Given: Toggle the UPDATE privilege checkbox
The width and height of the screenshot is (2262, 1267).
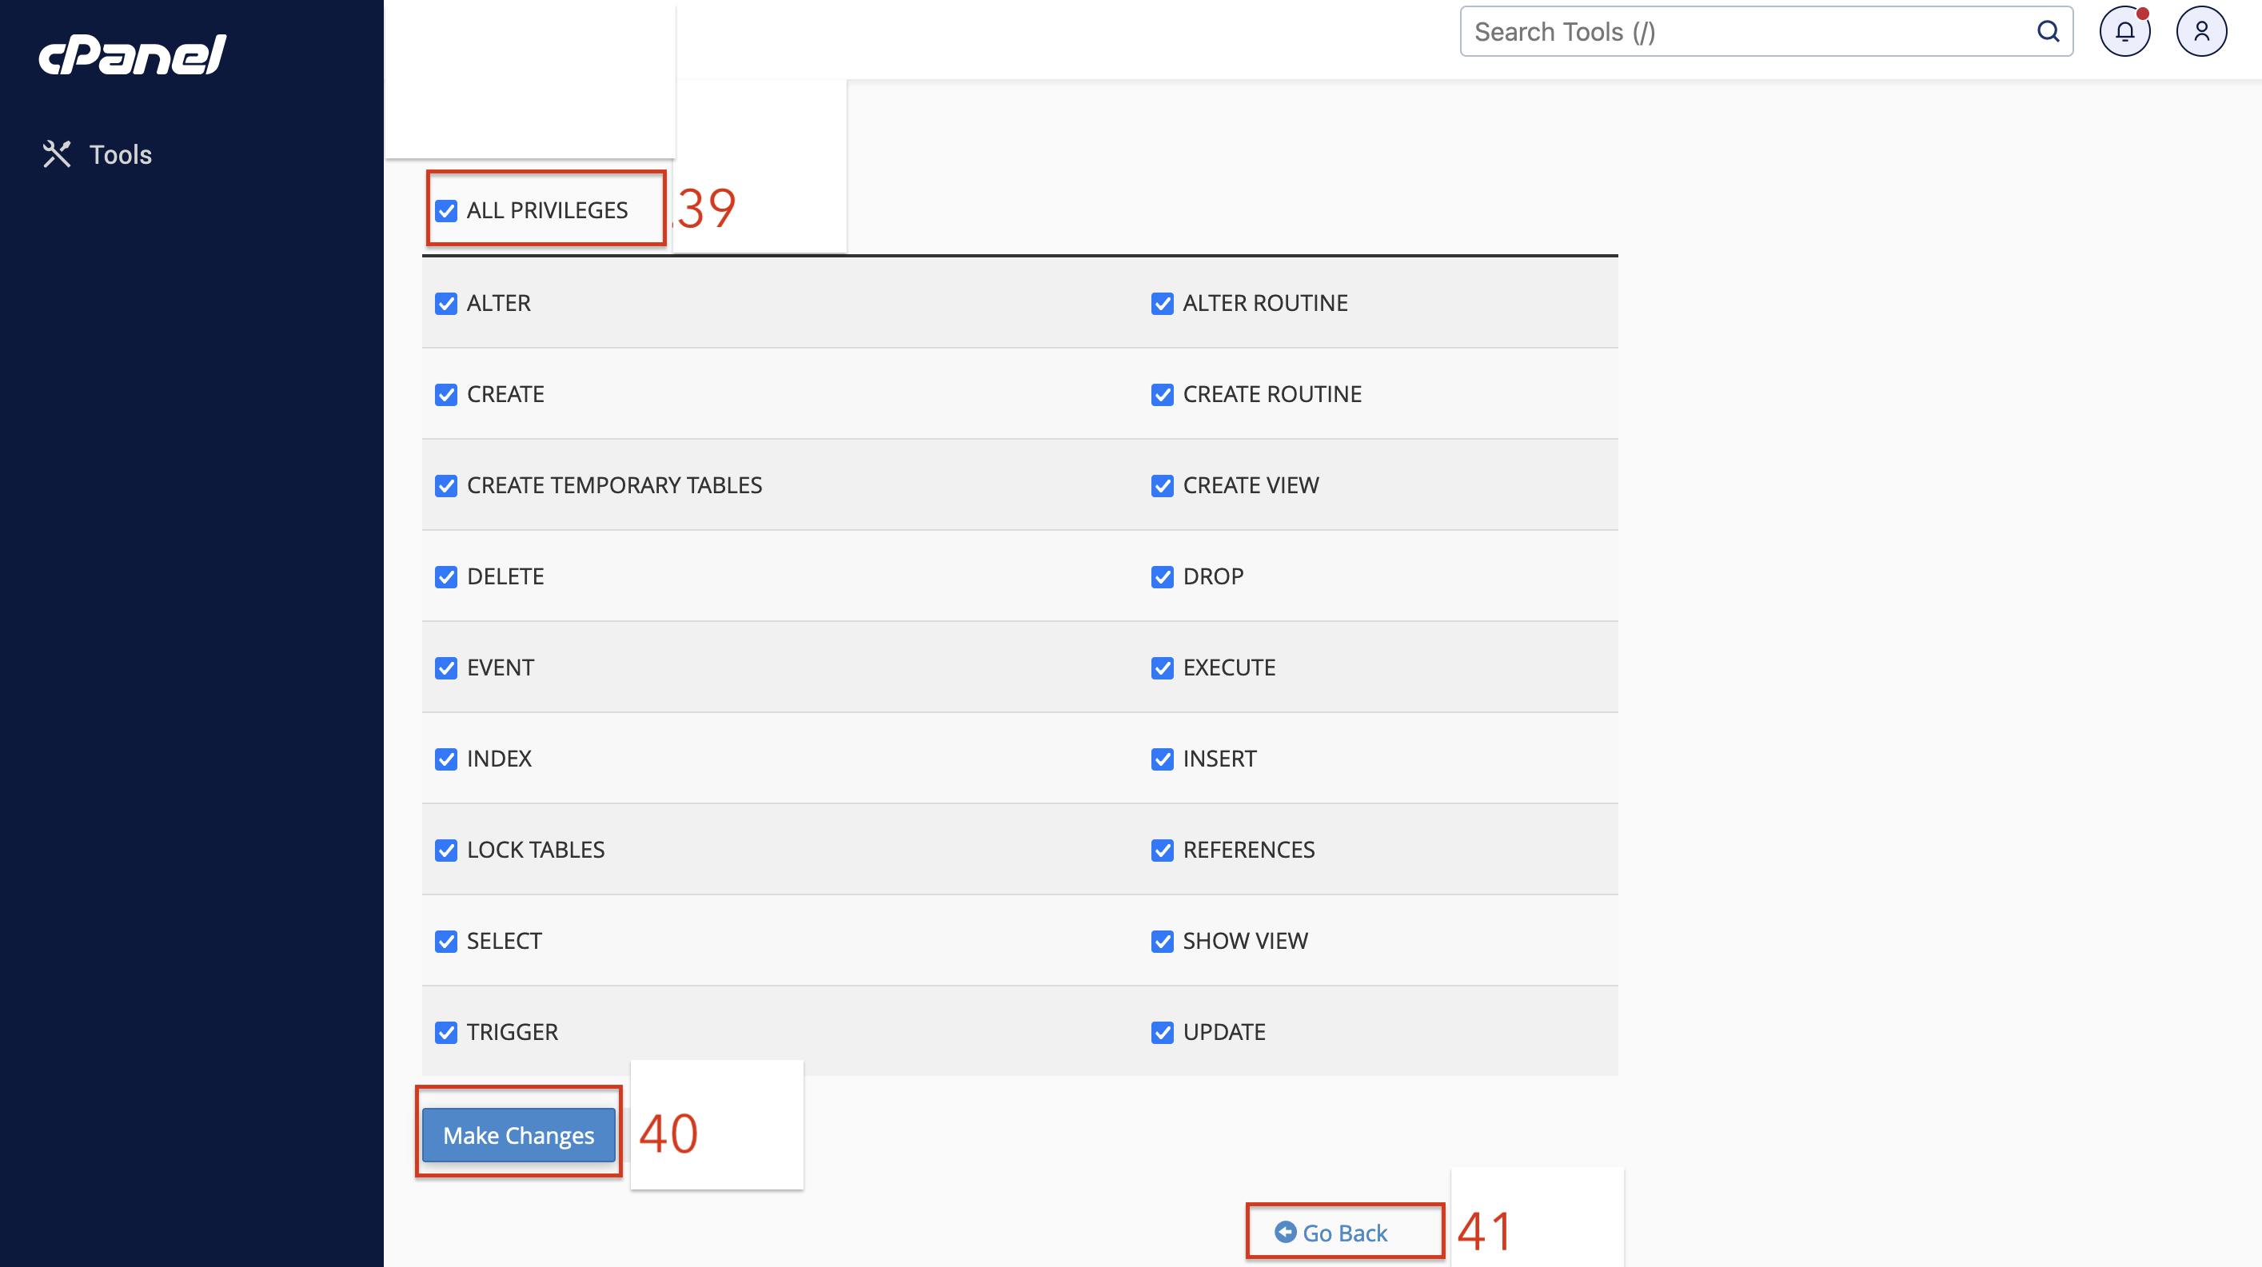Looking at the screenshot, I should (x=1163, y=1034).
